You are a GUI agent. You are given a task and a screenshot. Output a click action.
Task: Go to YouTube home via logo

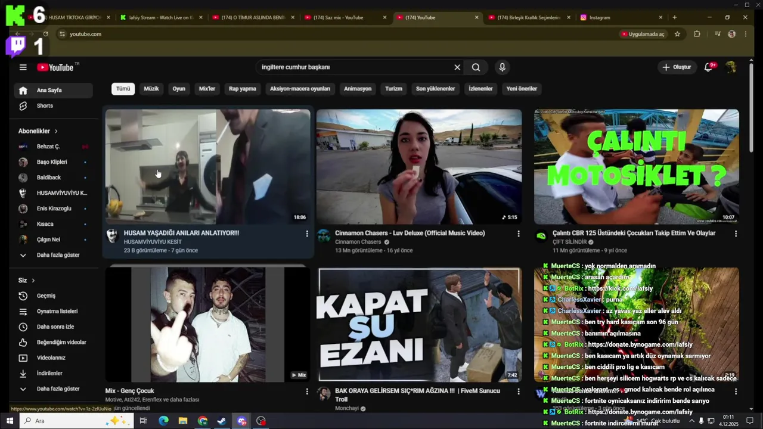click(55, 67)
